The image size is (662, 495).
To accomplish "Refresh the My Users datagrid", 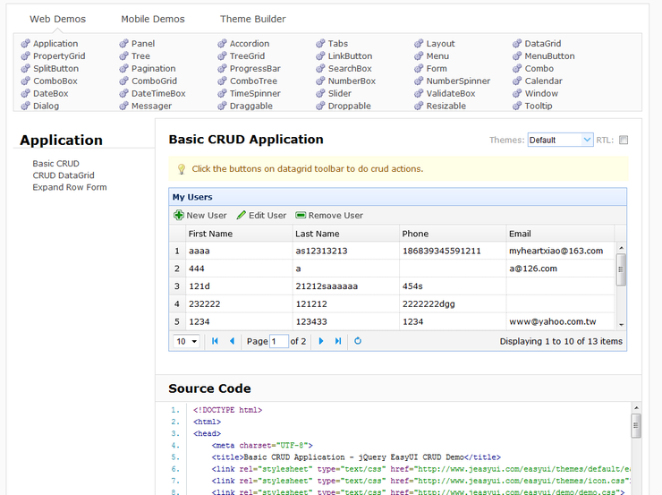I will (x=358, y=341).
